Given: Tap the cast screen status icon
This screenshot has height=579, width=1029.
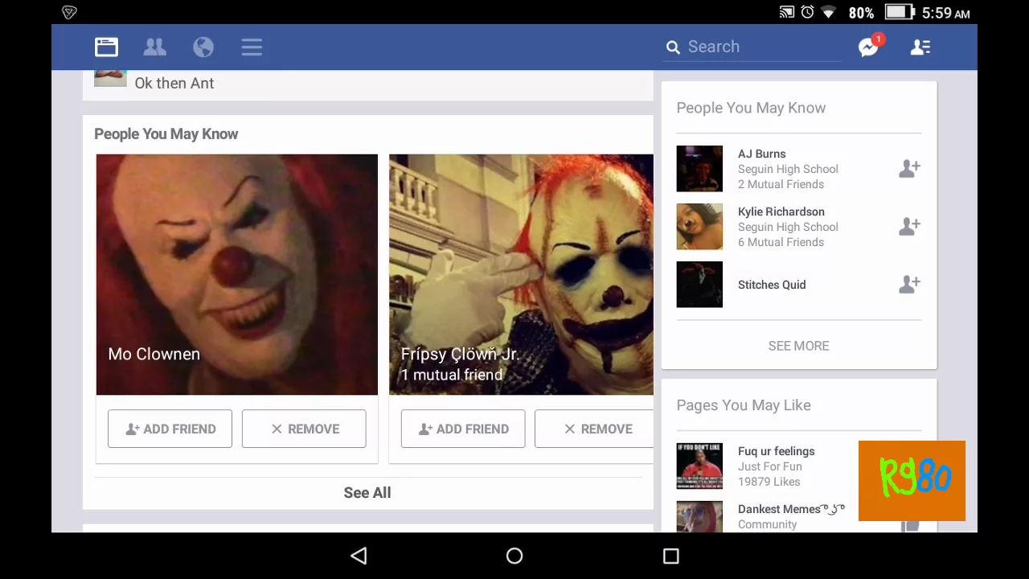Looking at the screenshot, I should tap(786, 12).
